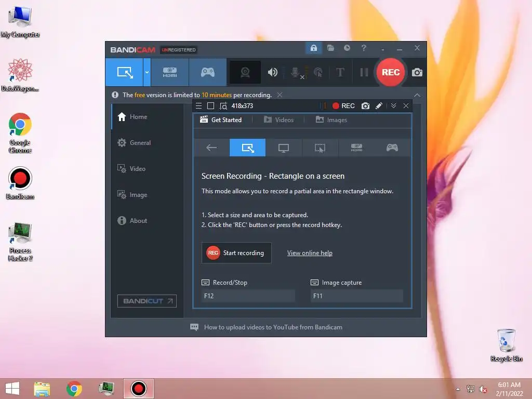Click the Image capture hotkey field F11
Viewport: 532px width, 399px height.
pyautogui.click(x=357, y=296)
